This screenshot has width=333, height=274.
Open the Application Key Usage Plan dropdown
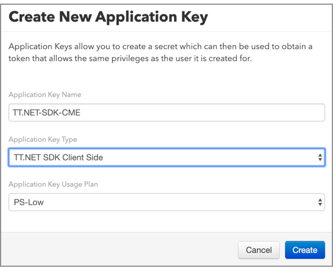click(167, 202)
